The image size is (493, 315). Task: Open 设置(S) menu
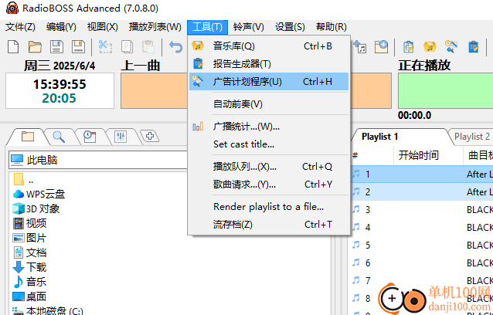pos(290,27)
